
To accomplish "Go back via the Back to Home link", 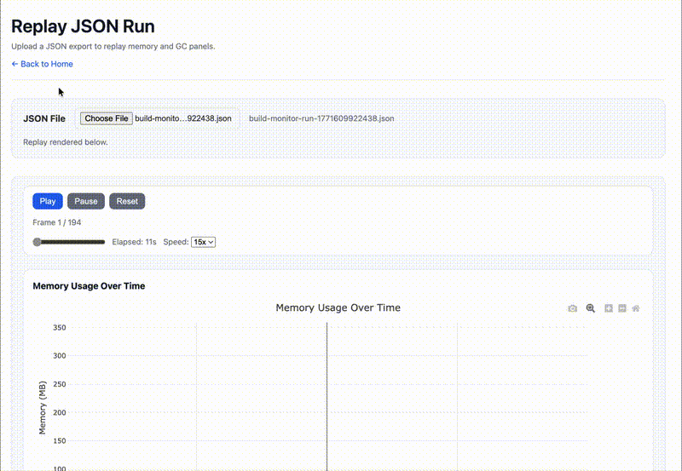I will pyautogui.click(x=42, y=64).
